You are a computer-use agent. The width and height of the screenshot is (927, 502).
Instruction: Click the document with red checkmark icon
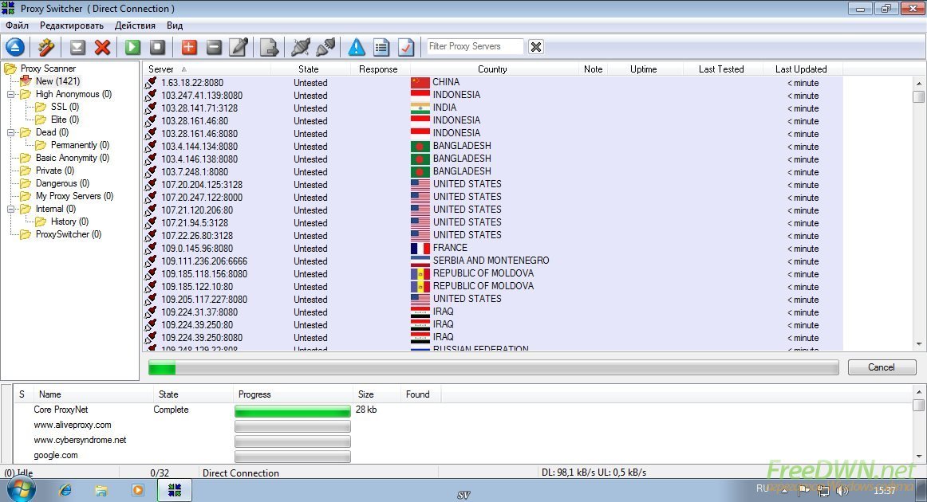[x=406, y=47]
